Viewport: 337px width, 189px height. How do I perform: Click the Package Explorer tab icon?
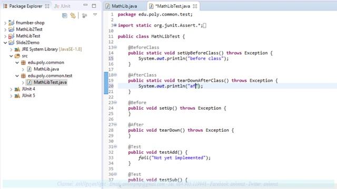click(6, 6)
